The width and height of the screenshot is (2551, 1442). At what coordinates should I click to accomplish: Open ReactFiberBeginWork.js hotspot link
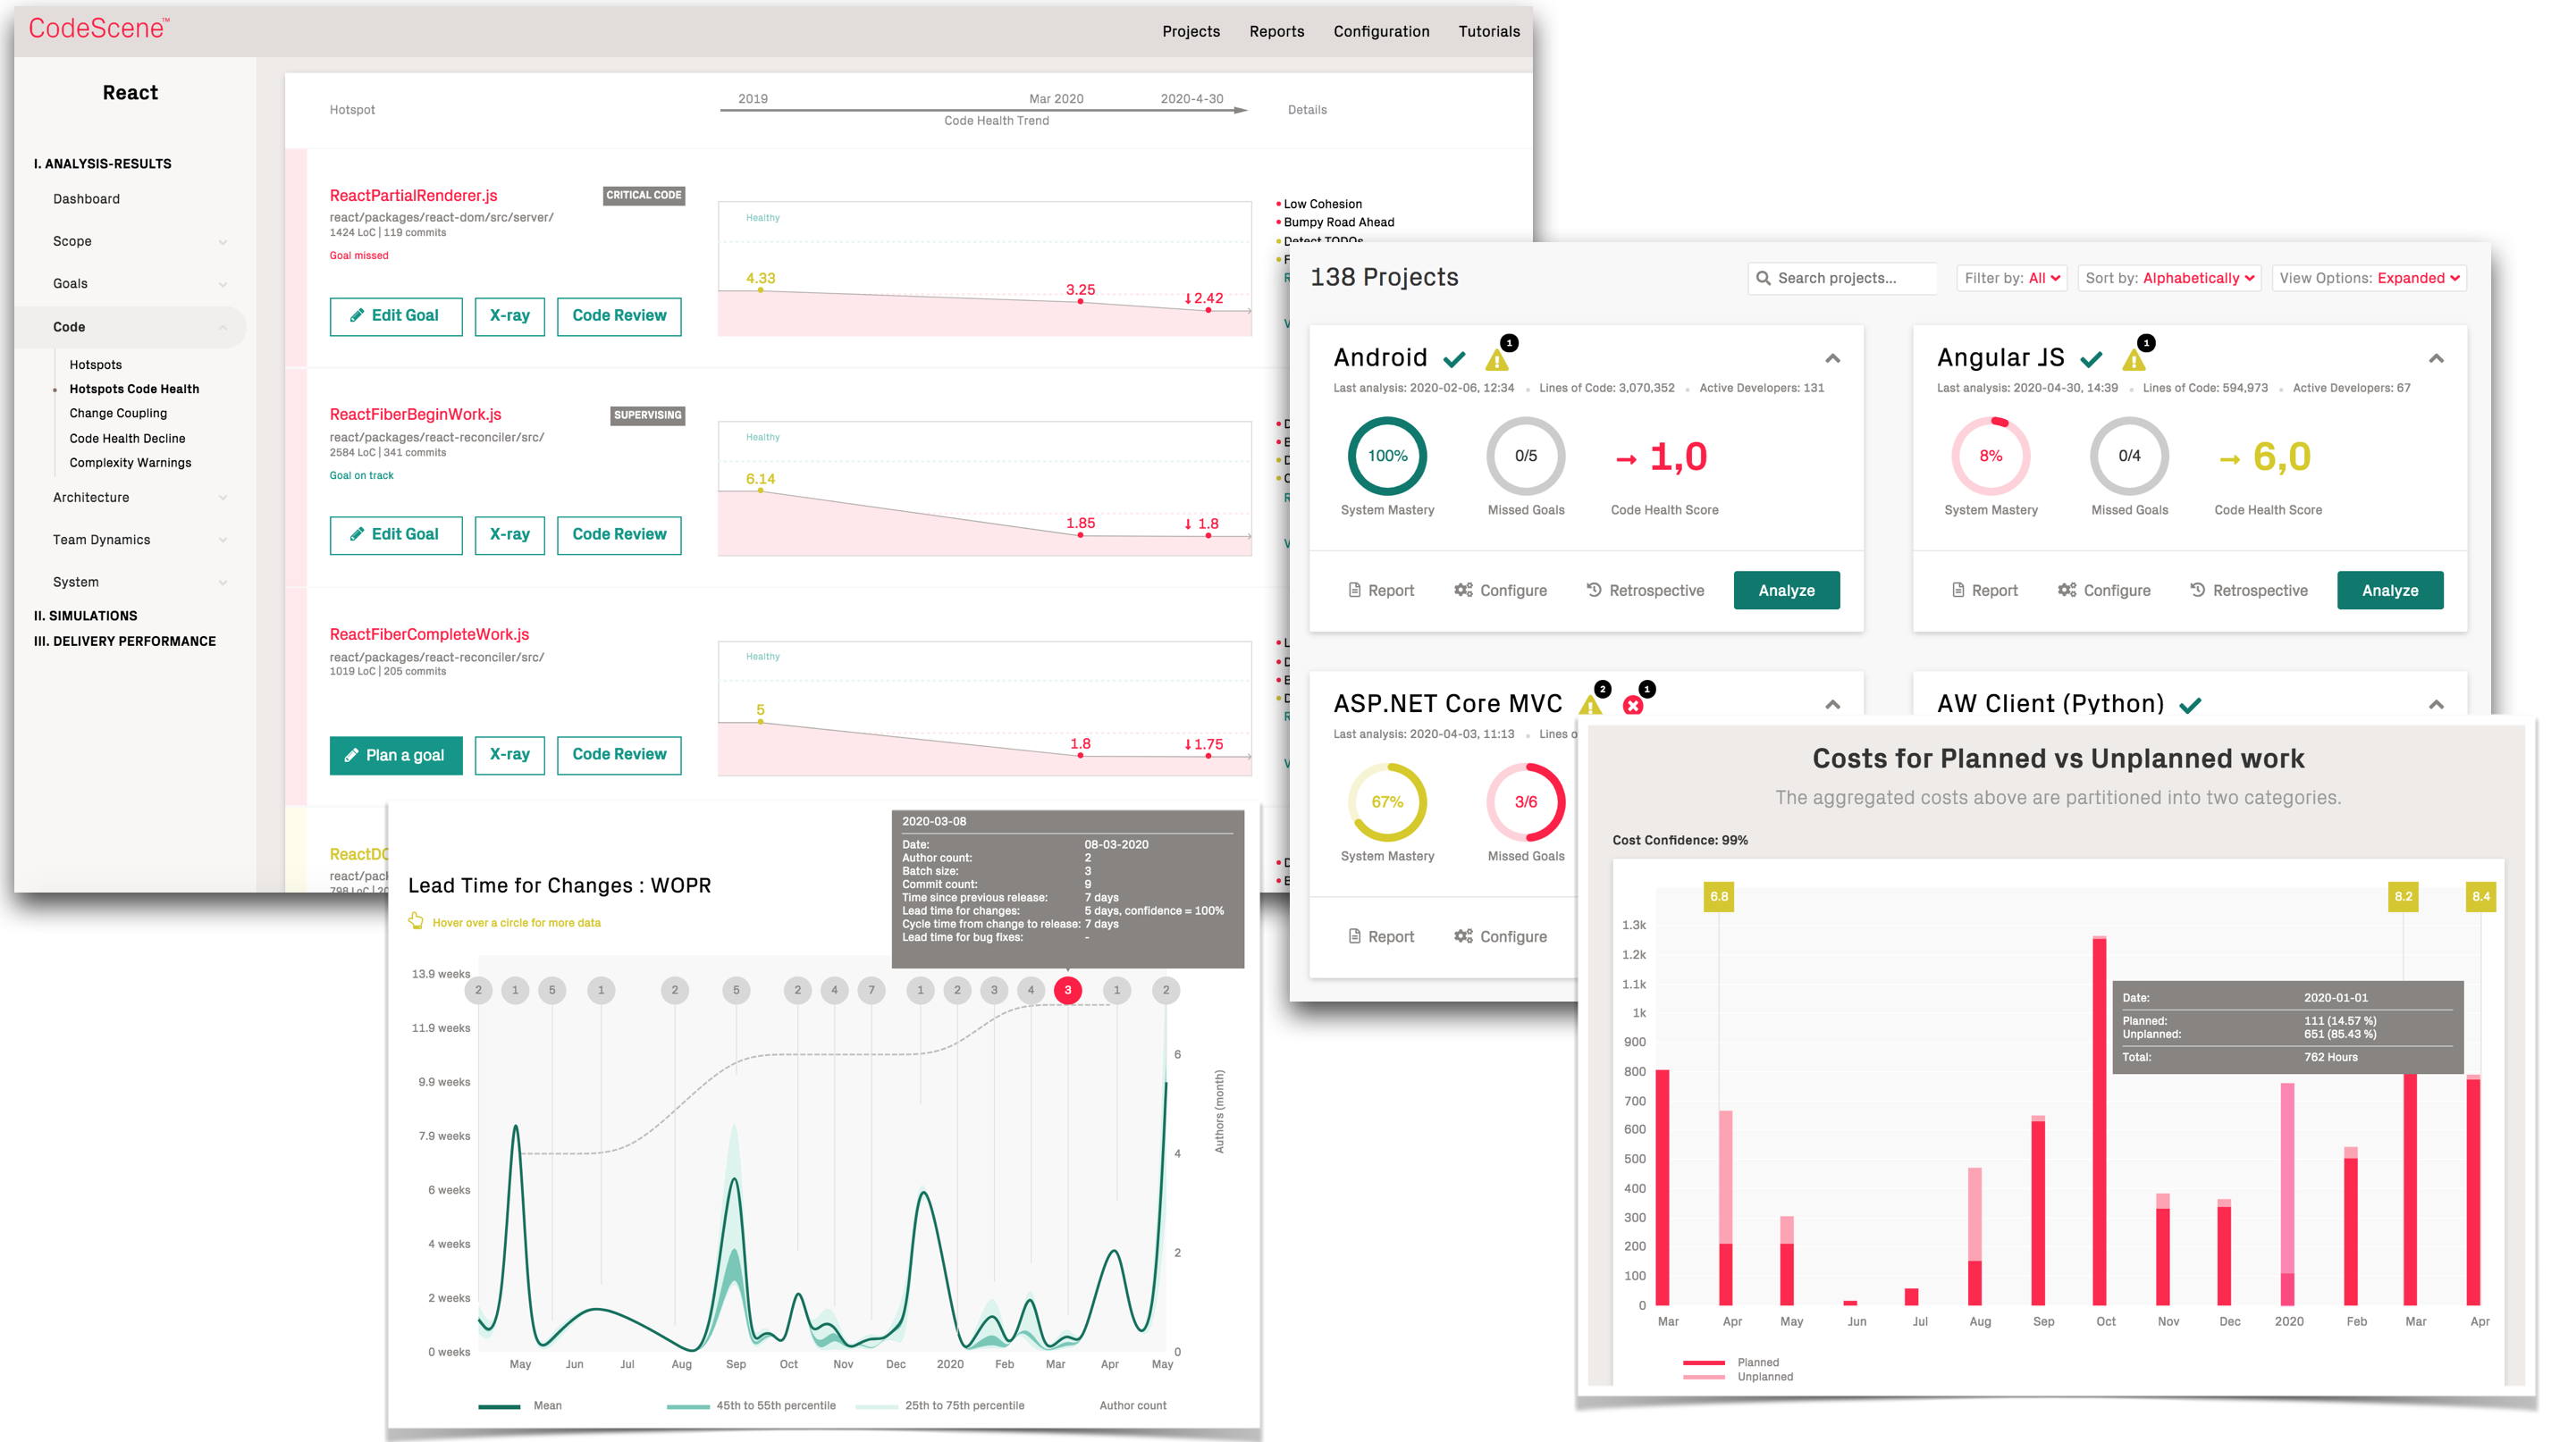[415, 414]
